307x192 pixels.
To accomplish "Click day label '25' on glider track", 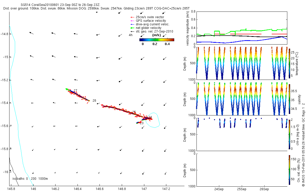I will click(134, 112).
